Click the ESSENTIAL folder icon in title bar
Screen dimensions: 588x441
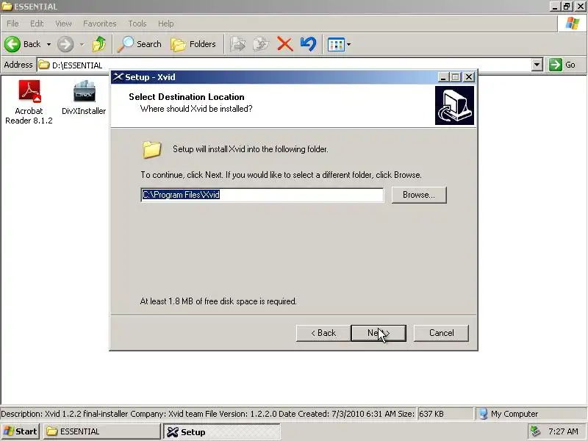coord(7,7)
